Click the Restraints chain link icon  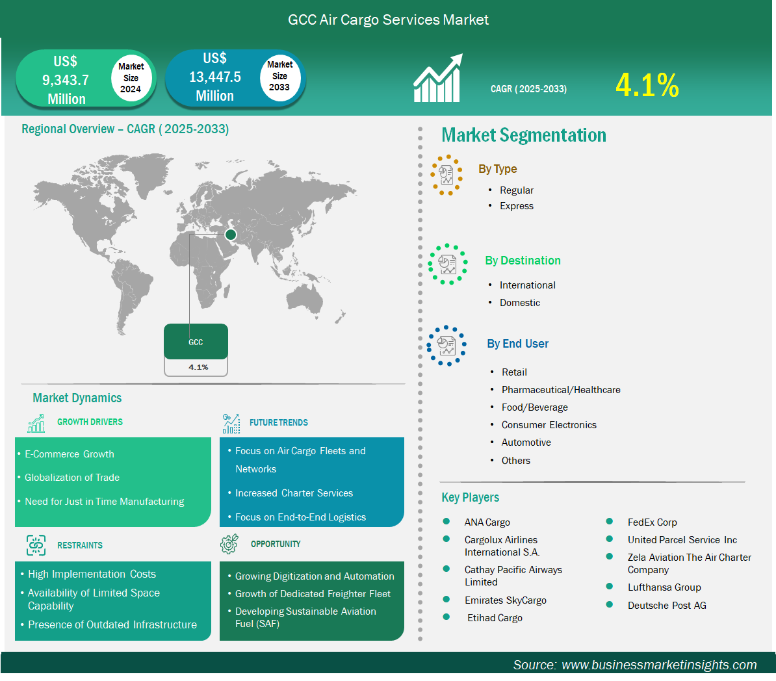point(36,545)
